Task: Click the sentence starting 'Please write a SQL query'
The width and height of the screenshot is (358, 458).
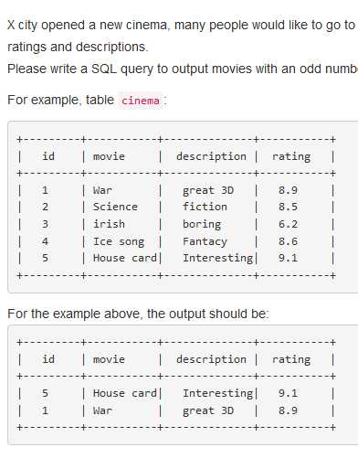Action: [183, 69]
